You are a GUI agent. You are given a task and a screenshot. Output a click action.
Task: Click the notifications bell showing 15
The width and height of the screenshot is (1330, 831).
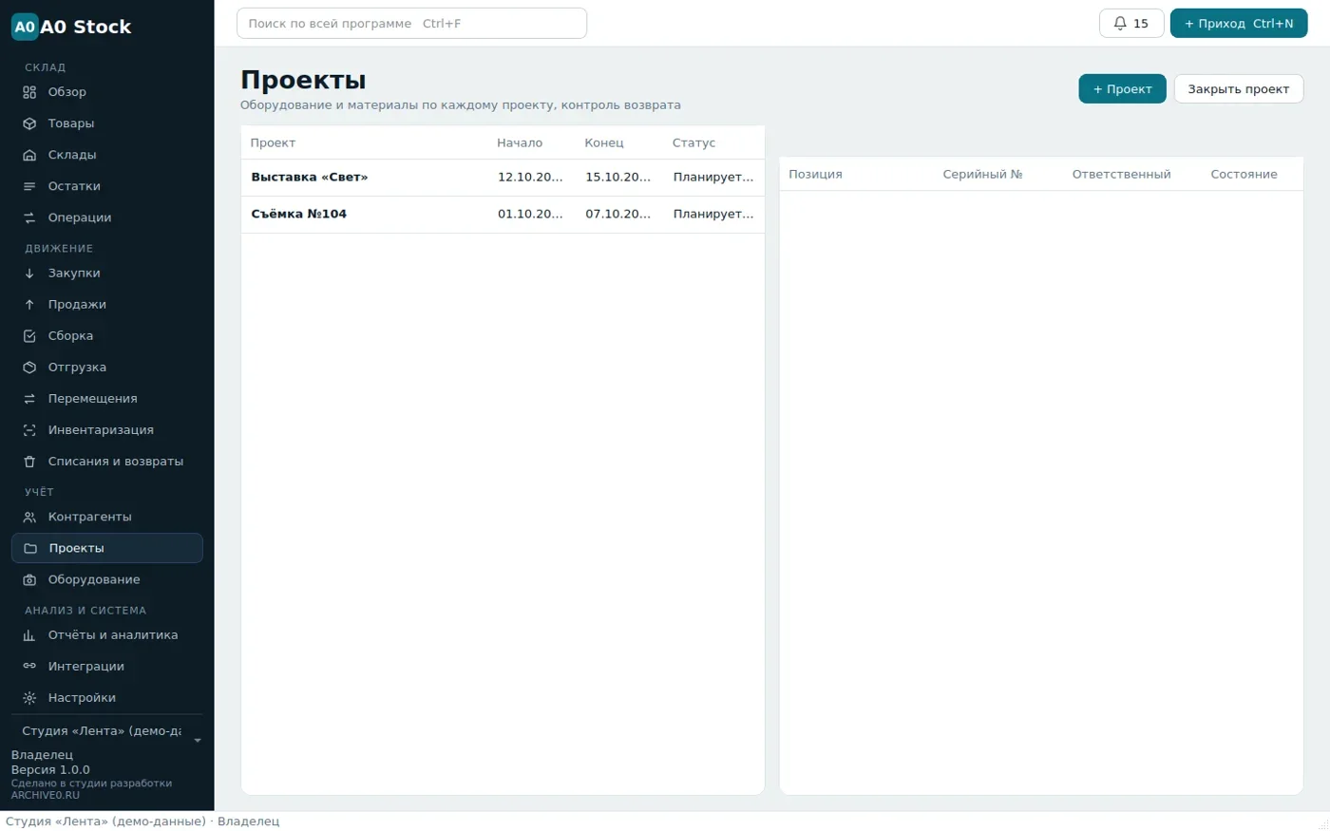click(1131, 24)
